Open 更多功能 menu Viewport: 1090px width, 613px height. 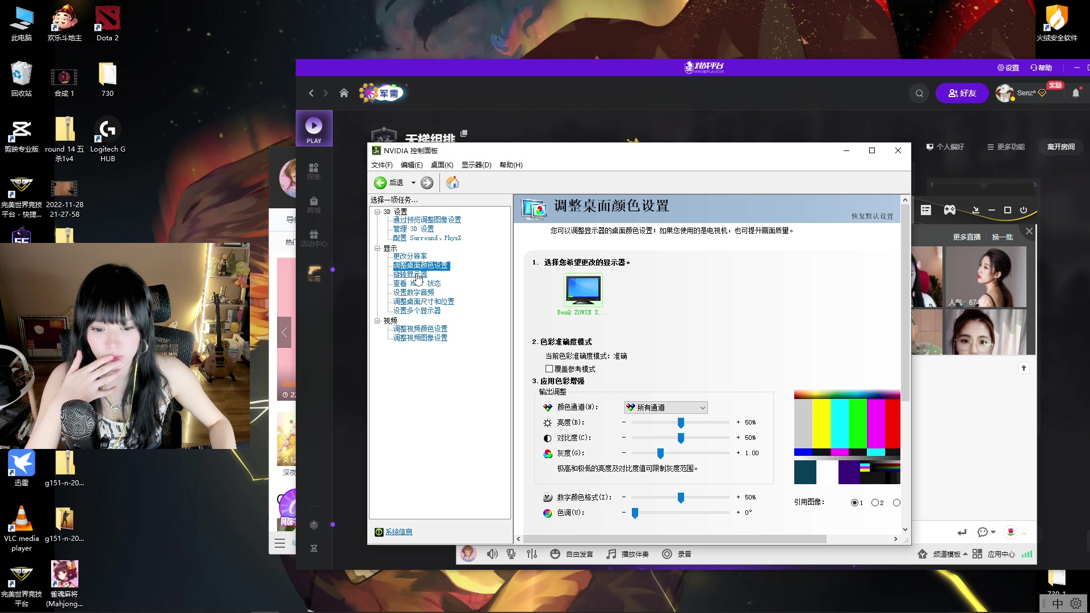click(1006, 147)
